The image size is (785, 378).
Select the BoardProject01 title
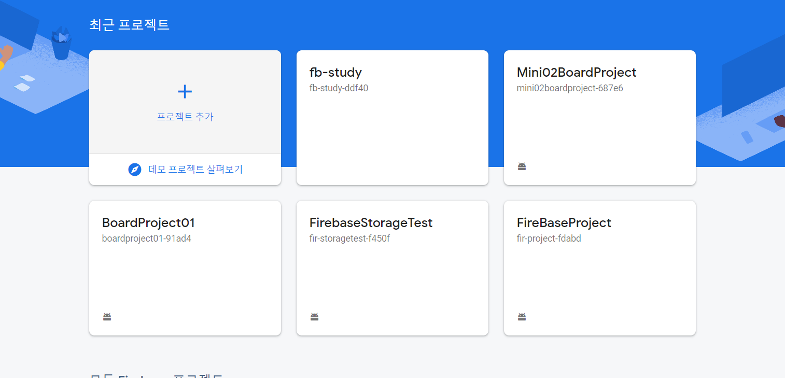click(148, 223)
